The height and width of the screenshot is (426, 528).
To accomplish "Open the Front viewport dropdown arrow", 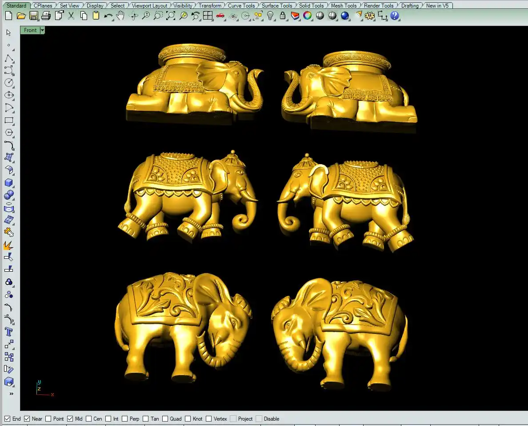I will 42,30.
